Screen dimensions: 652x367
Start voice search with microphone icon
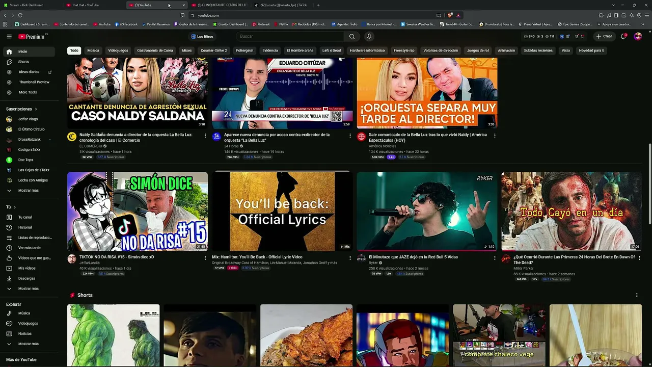[x=369, y=37]
